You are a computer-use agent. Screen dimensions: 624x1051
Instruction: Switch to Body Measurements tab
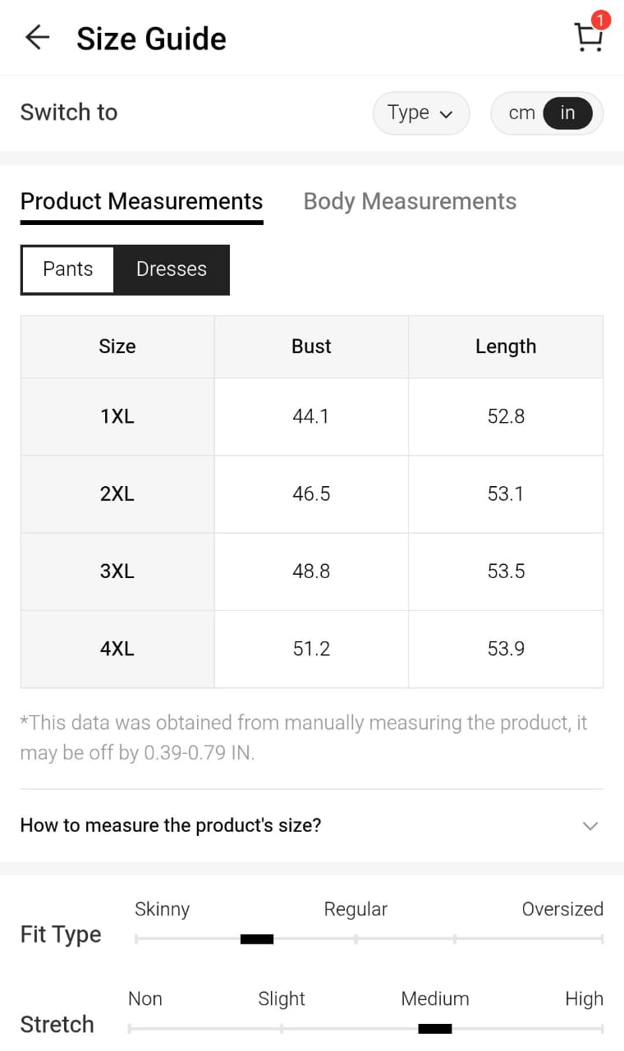pyautogui.click(x=410, y=201)
